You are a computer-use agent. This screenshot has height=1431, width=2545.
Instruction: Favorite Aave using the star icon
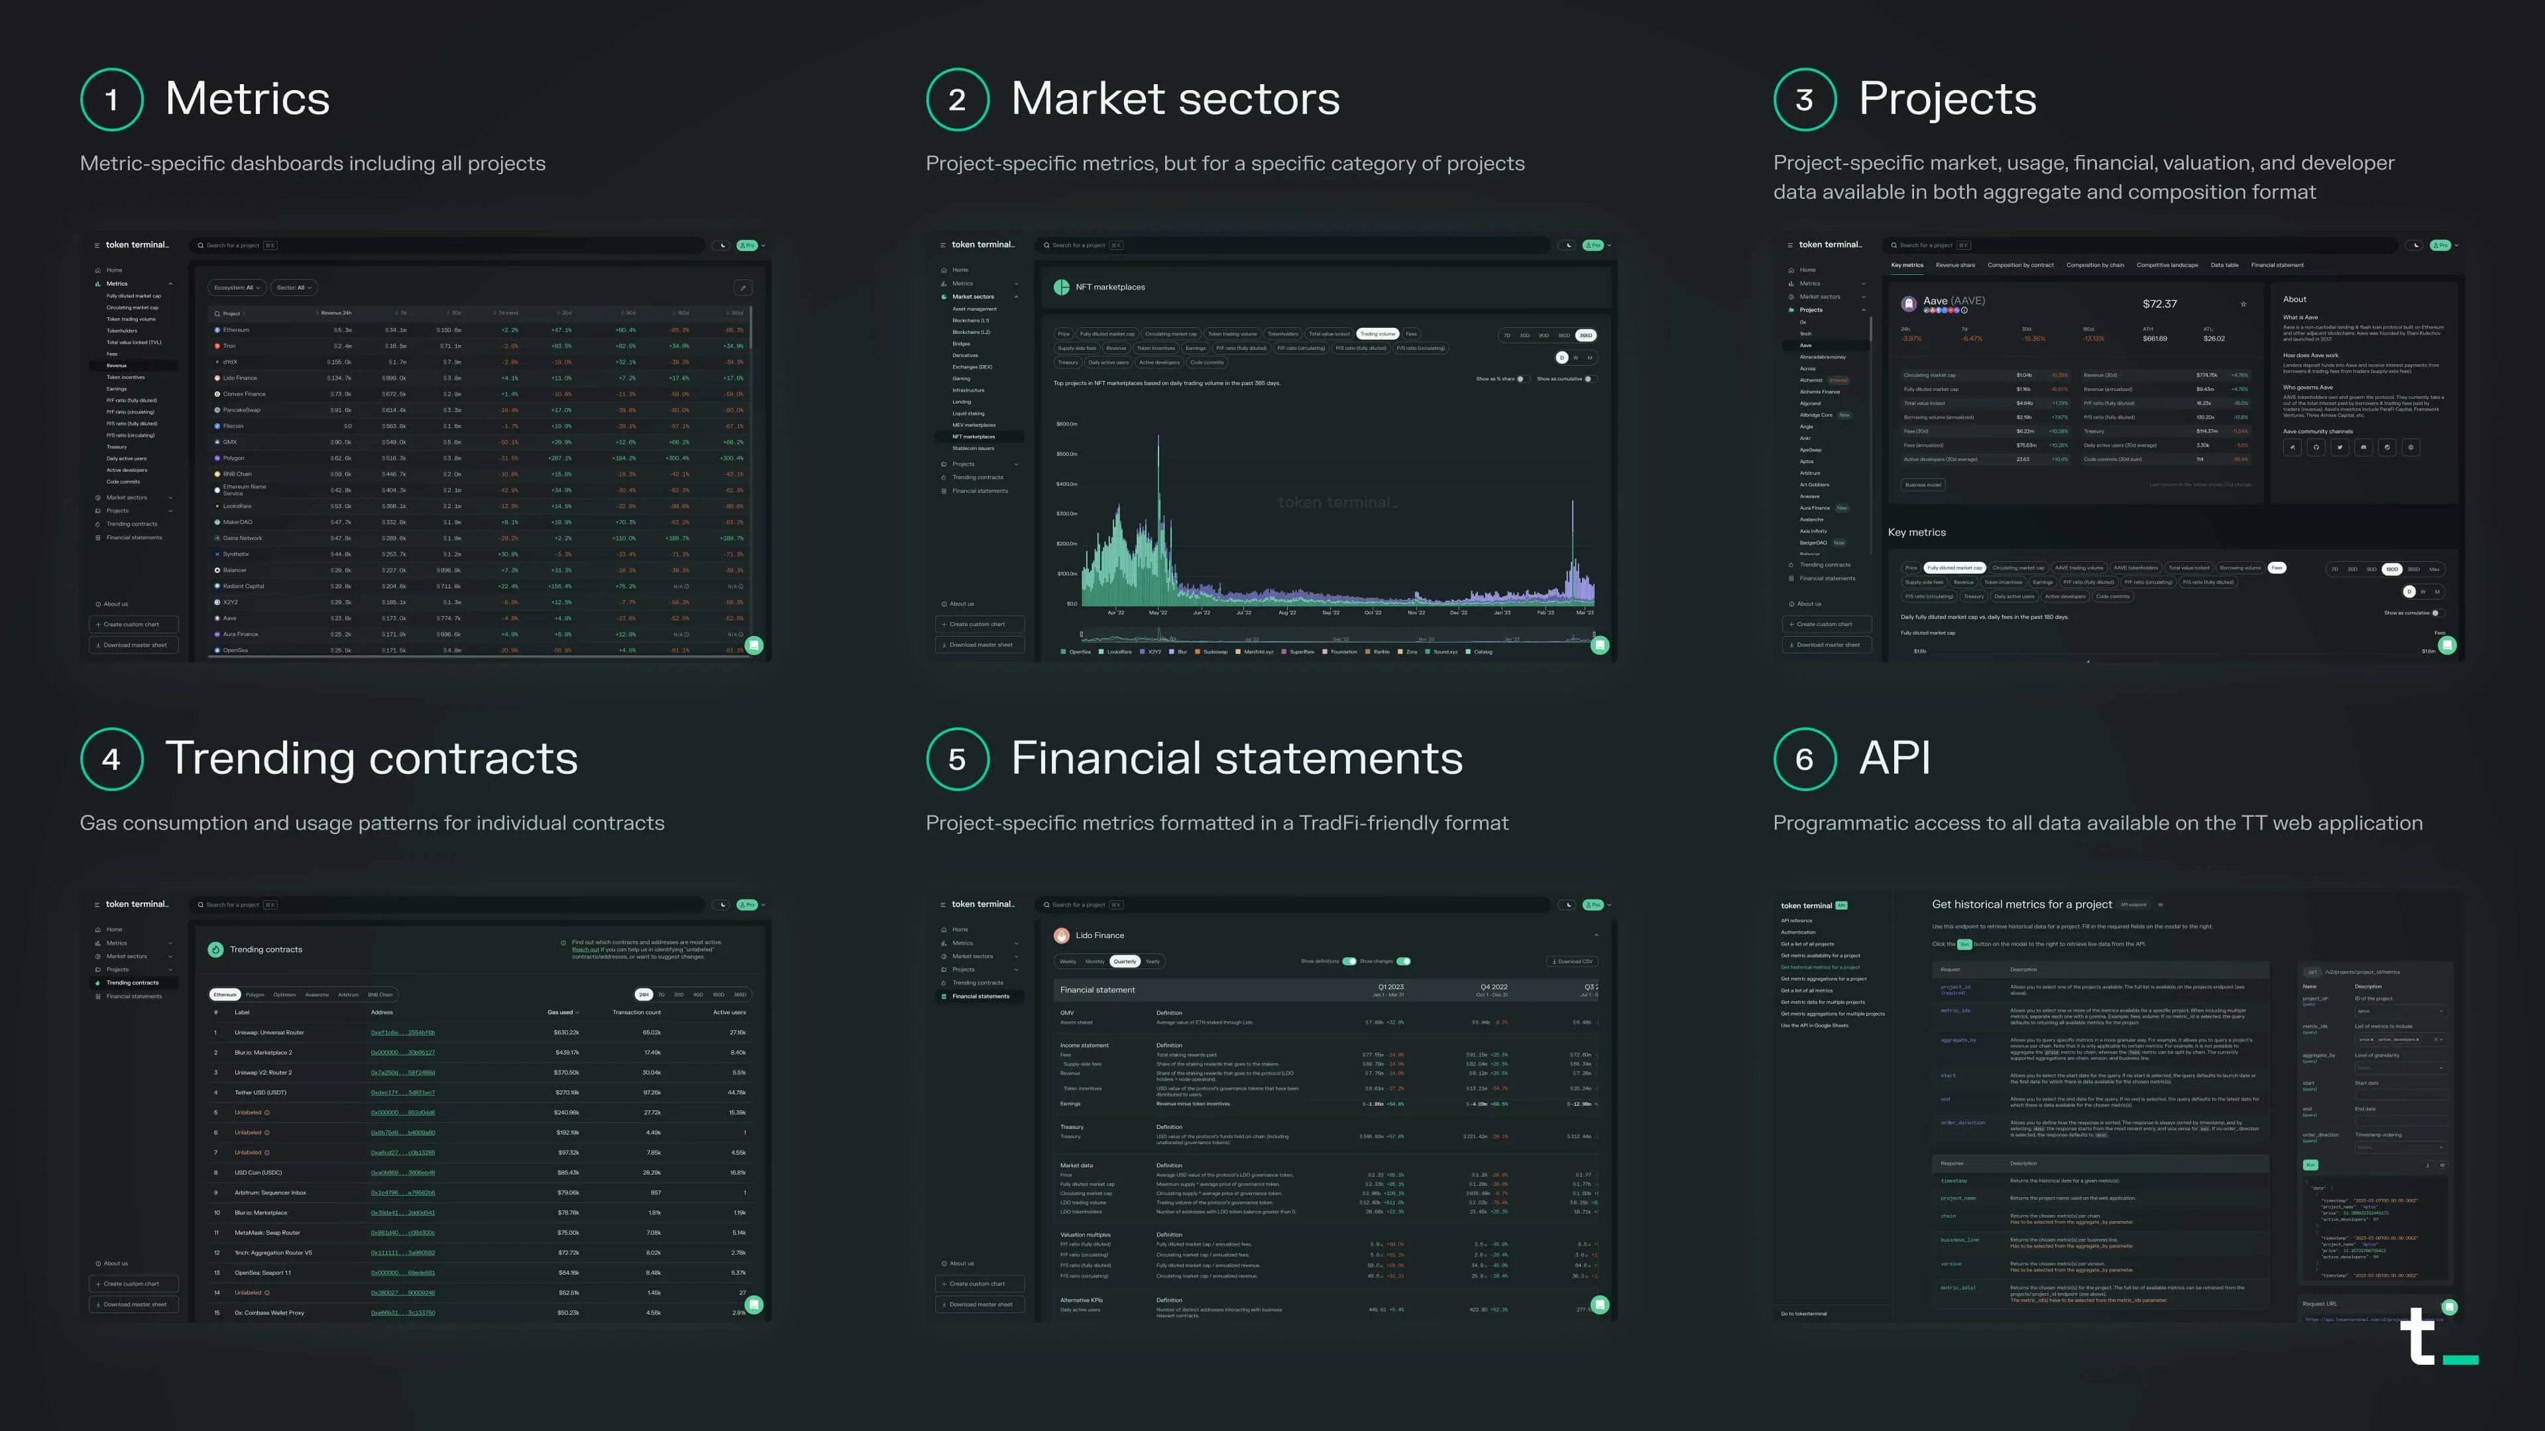click(2243, 304)
